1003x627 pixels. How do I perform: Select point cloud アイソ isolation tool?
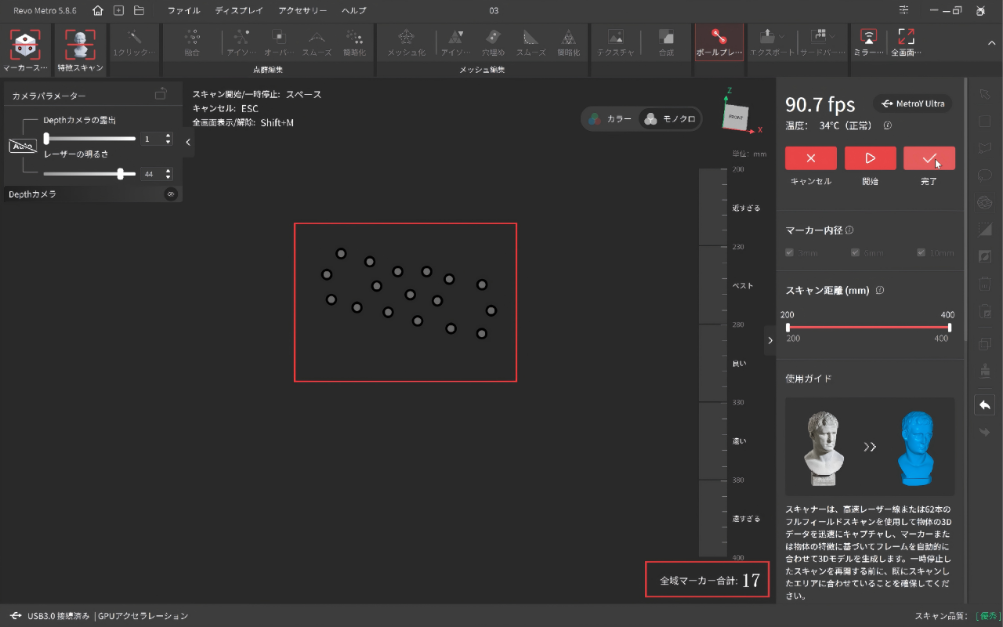(241, 43)
